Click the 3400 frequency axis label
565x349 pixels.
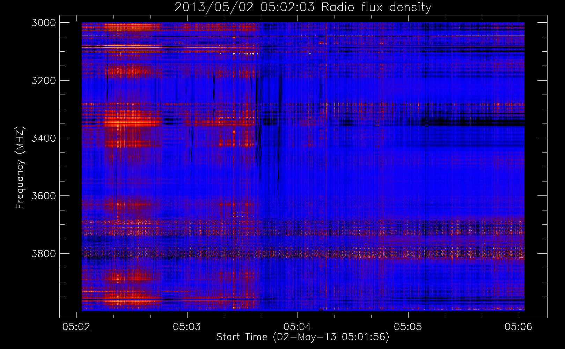[43, 138]
